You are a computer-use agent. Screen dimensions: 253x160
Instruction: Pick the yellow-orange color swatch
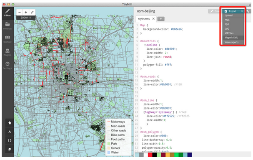tap(168, 155)
